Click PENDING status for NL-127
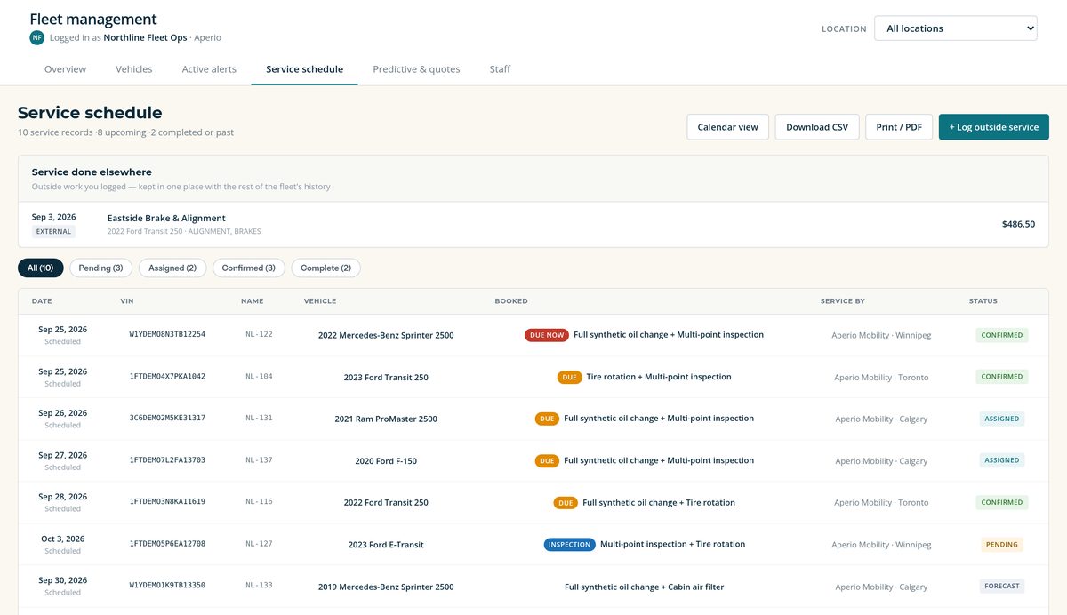 [1002, 544]
